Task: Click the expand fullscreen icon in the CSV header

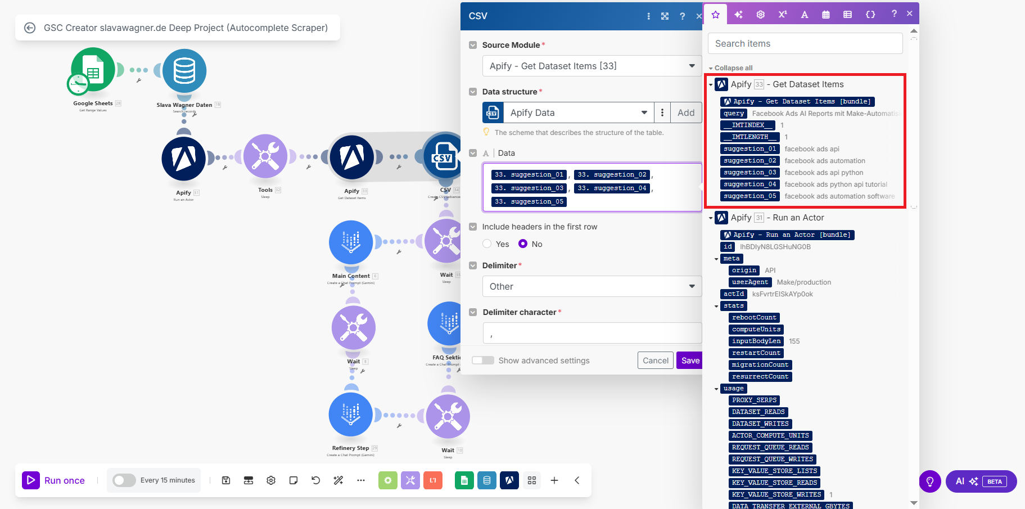Action: coord(665,16)
